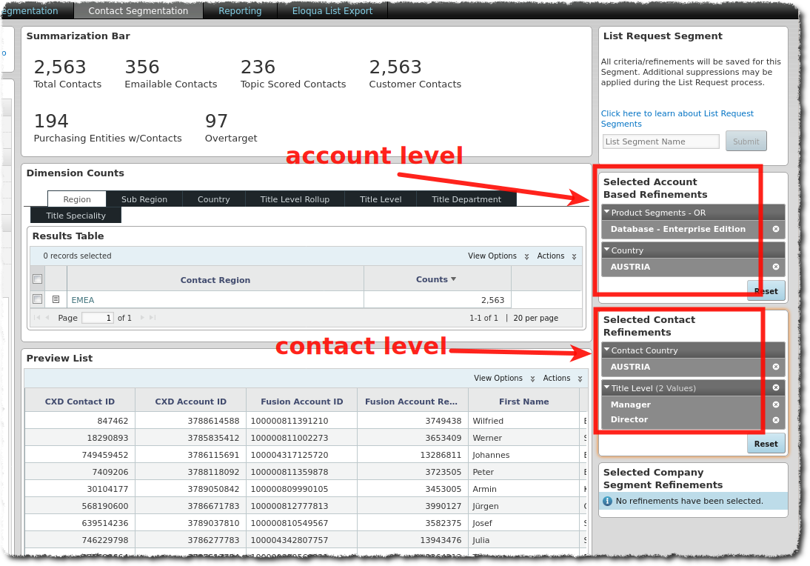Image resolution: width=810 pixels, height=566 pixels.
Task: Remove the Manager title level refinement
Action: [775, 405]
